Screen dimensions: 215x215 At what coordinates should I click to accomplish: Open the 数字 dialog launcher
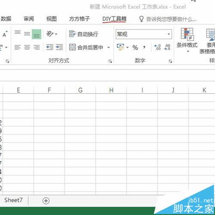pos(170,61)
